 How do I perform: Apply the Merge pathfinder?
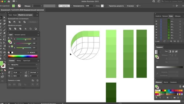[x=20, y=29]
